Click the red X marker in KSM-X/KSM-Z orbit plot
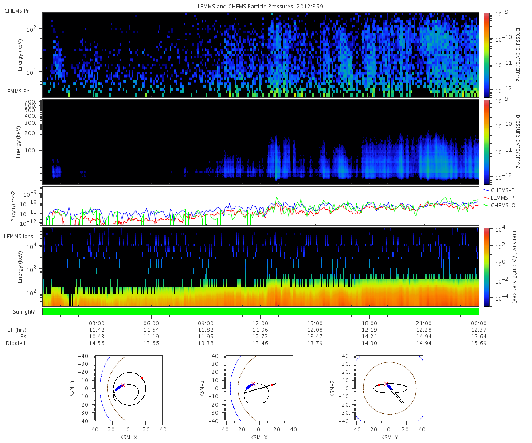The height and width of the screenshot is (443, 532). tap(253, 384)
